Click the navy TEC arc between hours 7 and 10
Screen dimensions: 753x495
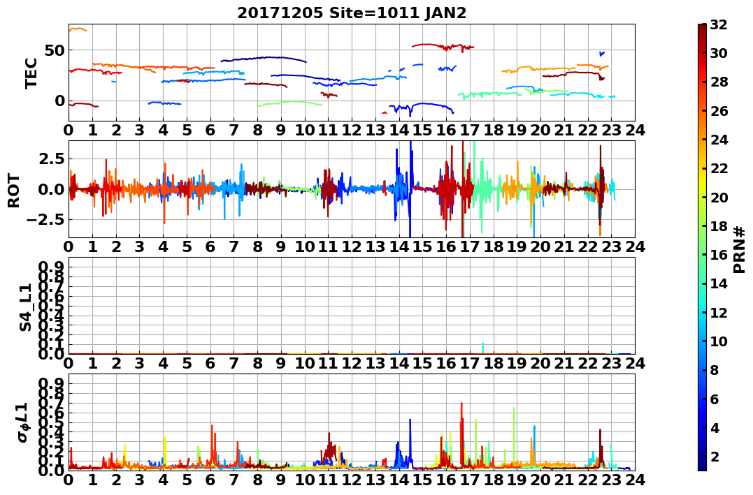tap(263, 59)
